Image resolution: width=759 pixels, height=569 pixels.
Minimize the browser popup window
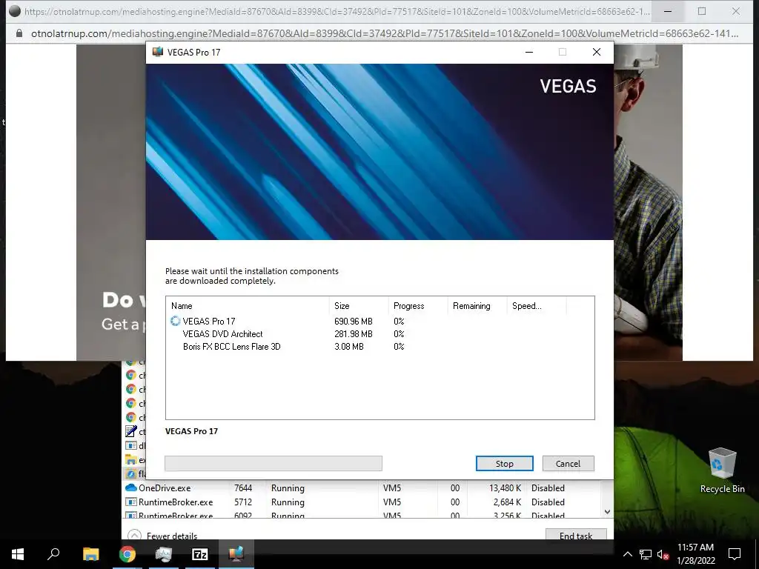point(668,11)
